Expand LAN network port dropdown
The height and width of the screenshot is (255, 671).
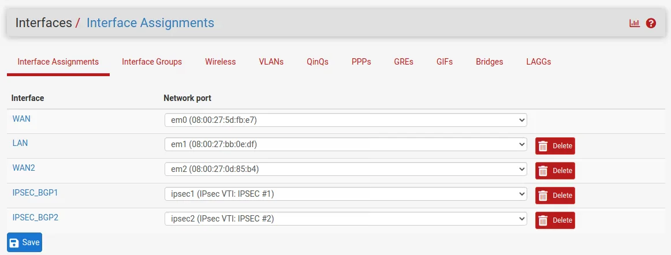click(x=345, y=144)
